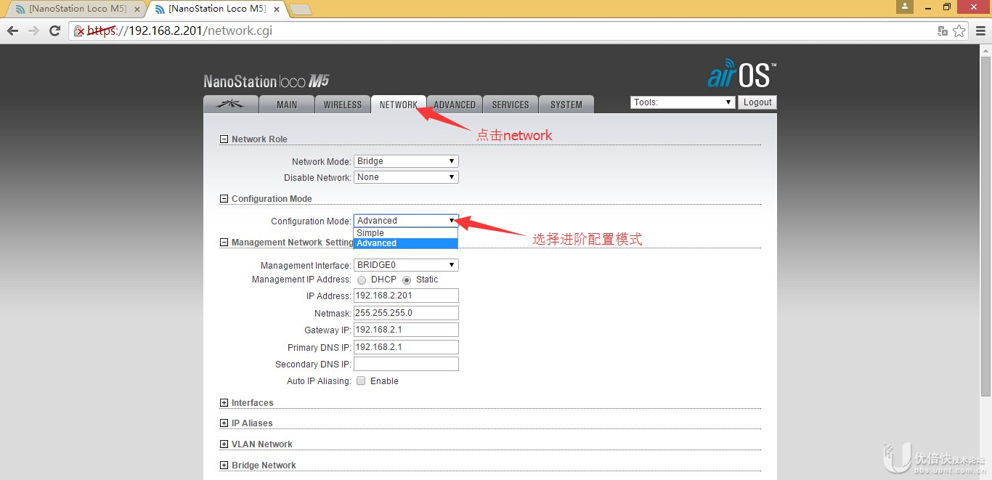Expand the VLAN Network section
This screenshot has height=480, width=992.
[224, 444]
